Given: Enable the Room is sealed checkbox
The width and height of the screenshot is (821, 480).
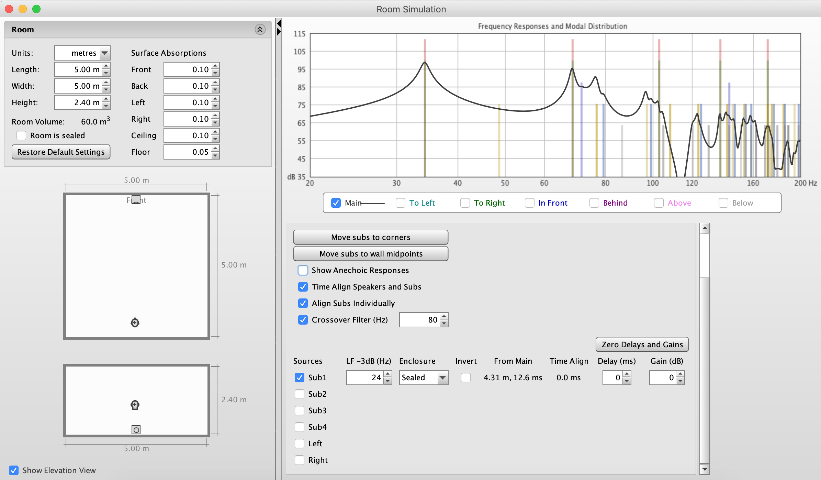Looking at the screenshot, I should pos(21,135).
